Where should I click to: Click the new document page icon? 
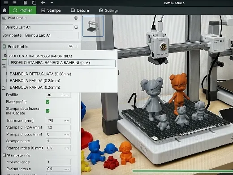point(25,3)
